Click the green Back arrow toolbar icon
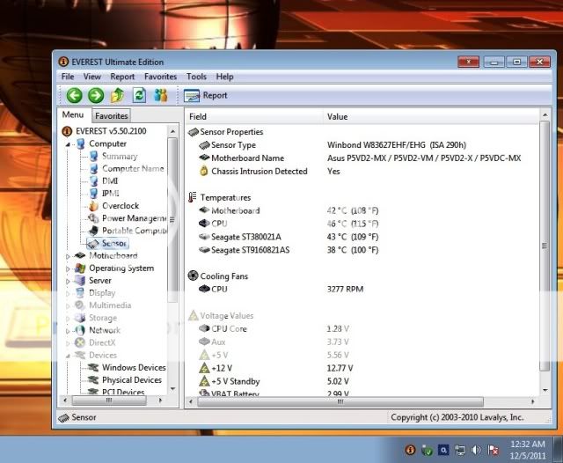This screenshot has width=563, height=463. (x=74, y=96)
